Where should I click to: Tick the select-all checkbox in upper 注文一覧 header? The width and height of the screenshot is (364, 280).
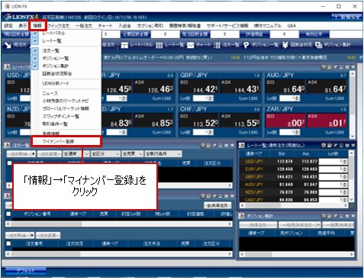click(9, 163)
